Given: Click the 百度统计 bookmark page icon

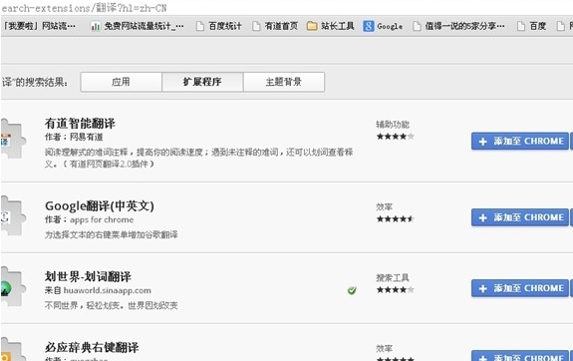Looking at the screenshot, I should [x=200, y=26].
